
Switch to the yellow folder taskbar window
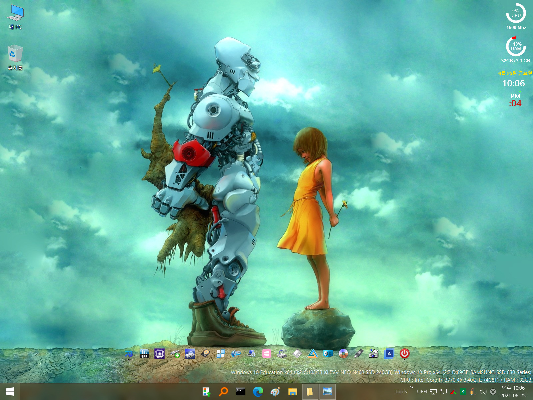pos(310,392)
